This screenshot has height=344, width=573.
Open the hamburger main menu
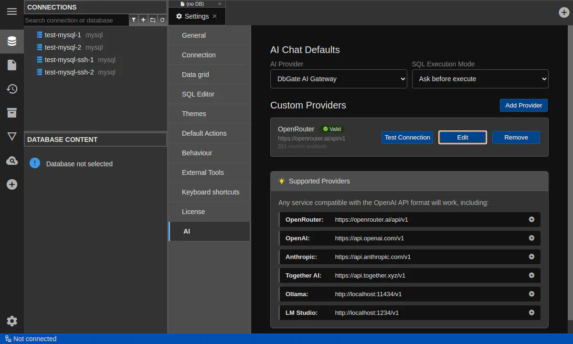point(12,11)
